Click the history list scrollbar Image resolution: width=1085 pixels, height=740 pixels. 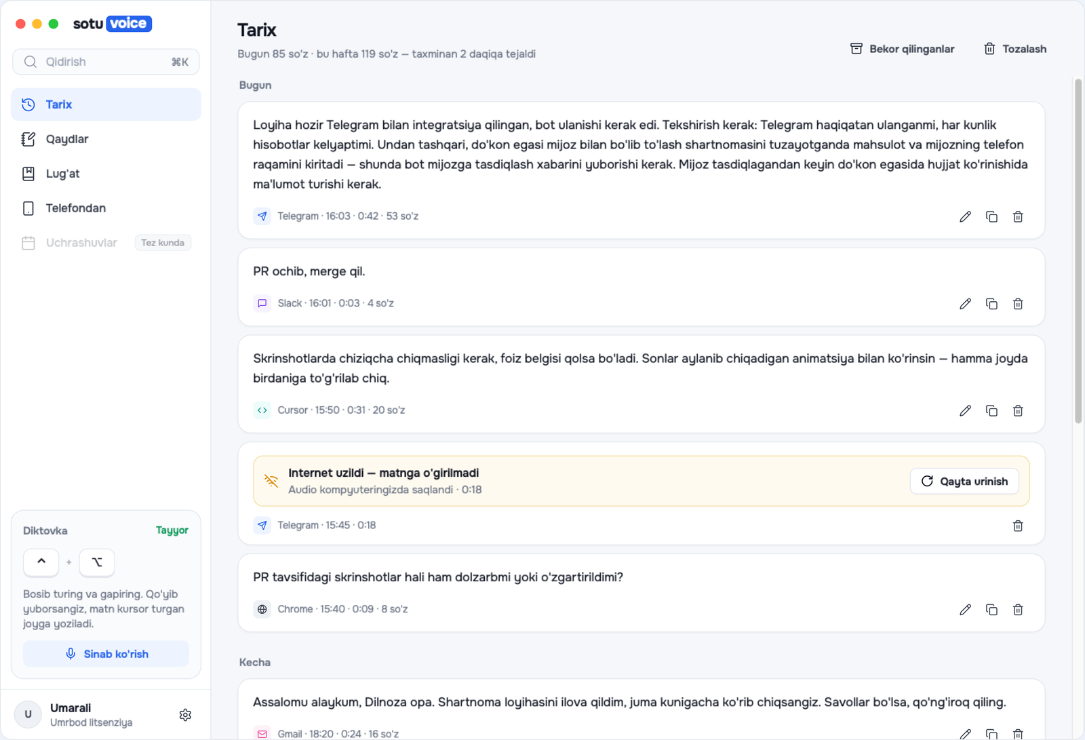click(1078, 251)
